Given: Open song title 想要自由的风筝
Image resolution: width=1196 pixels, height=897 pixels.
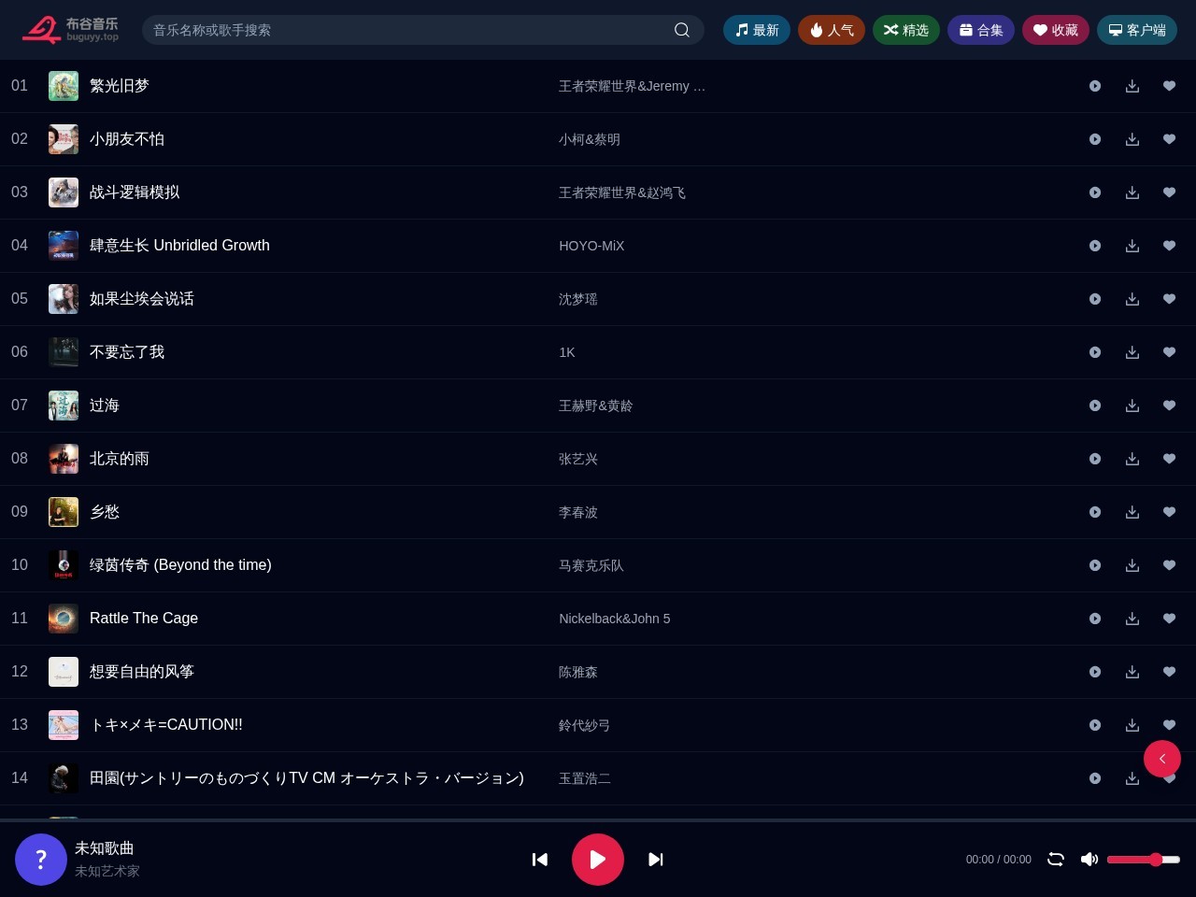Looking at the screenshot, I should (x=142, y=672).
